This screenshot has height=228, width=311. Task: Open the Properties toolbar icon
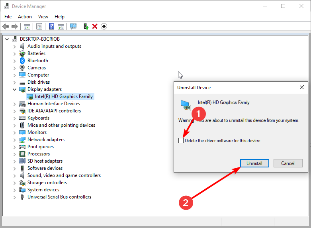click(x=39, y=26)
